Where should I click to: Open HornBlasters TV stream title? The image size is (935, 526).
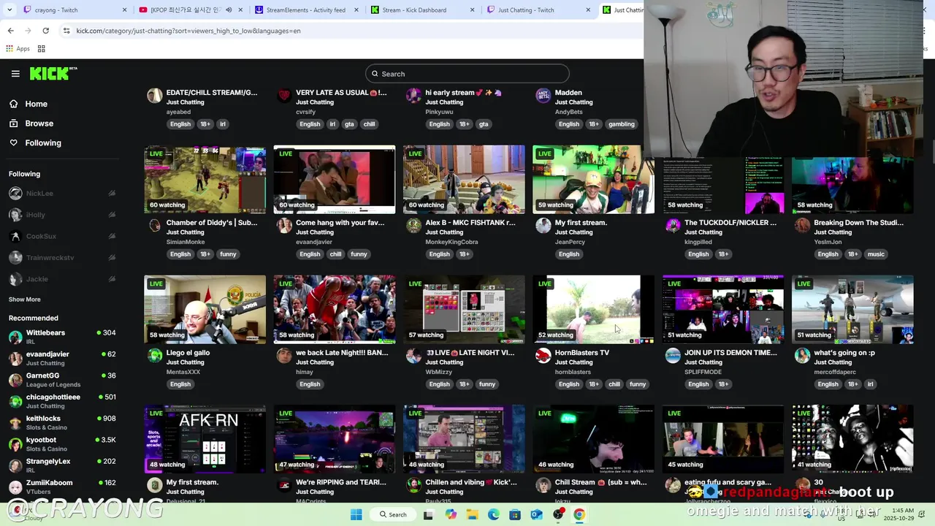(x=582, y=353)
